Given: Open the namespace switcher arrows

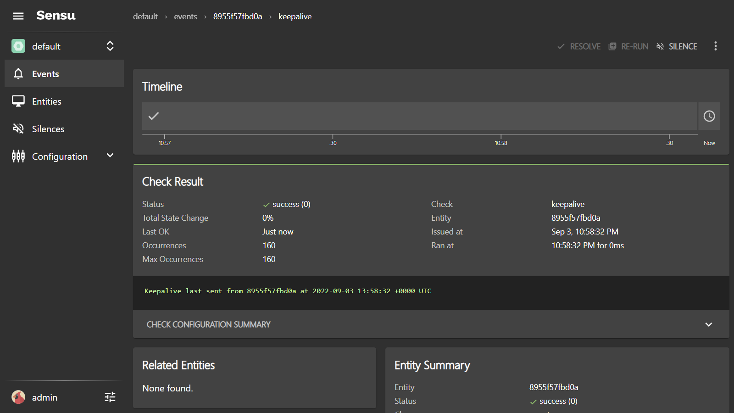Looking at the screenshot, I should point(110,46).
